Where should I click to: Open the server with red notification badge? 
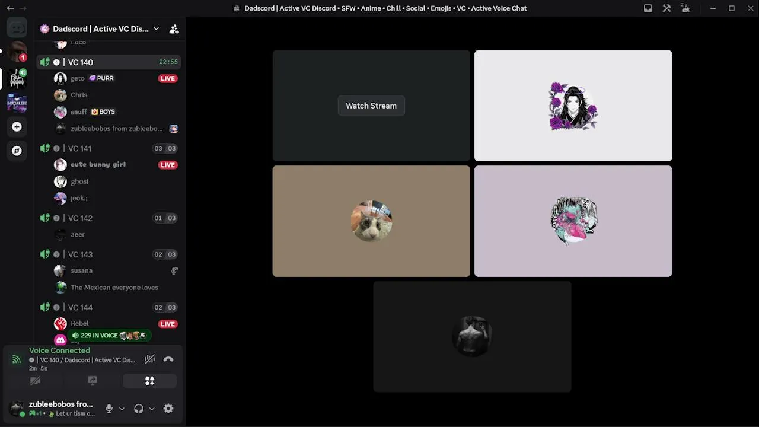17,52
